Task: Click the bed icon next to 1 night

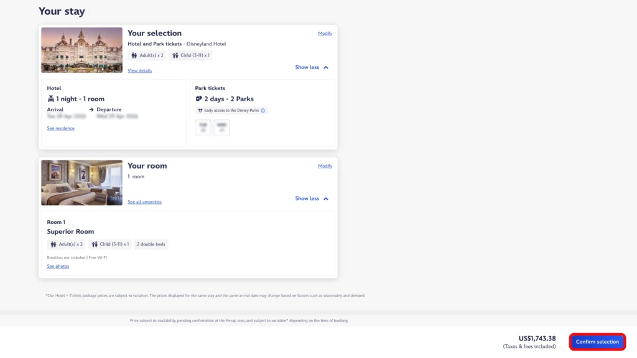Action: pyautogui.click(x=51, y=99)
